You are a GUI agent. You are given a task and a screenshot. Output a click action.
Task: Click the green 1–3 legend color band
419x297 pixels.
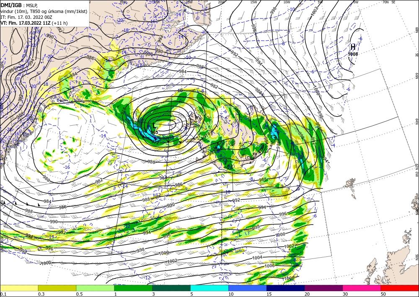point(133,288)
